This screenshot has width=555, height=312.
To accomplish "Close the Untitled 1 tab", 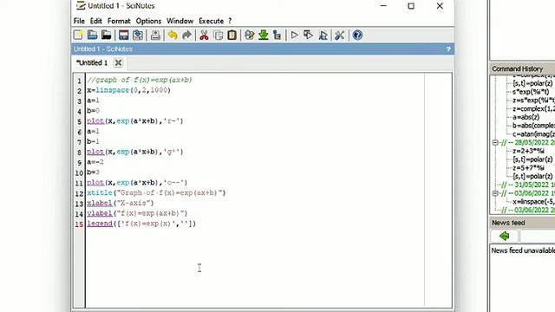I will [x=118, y=62].
